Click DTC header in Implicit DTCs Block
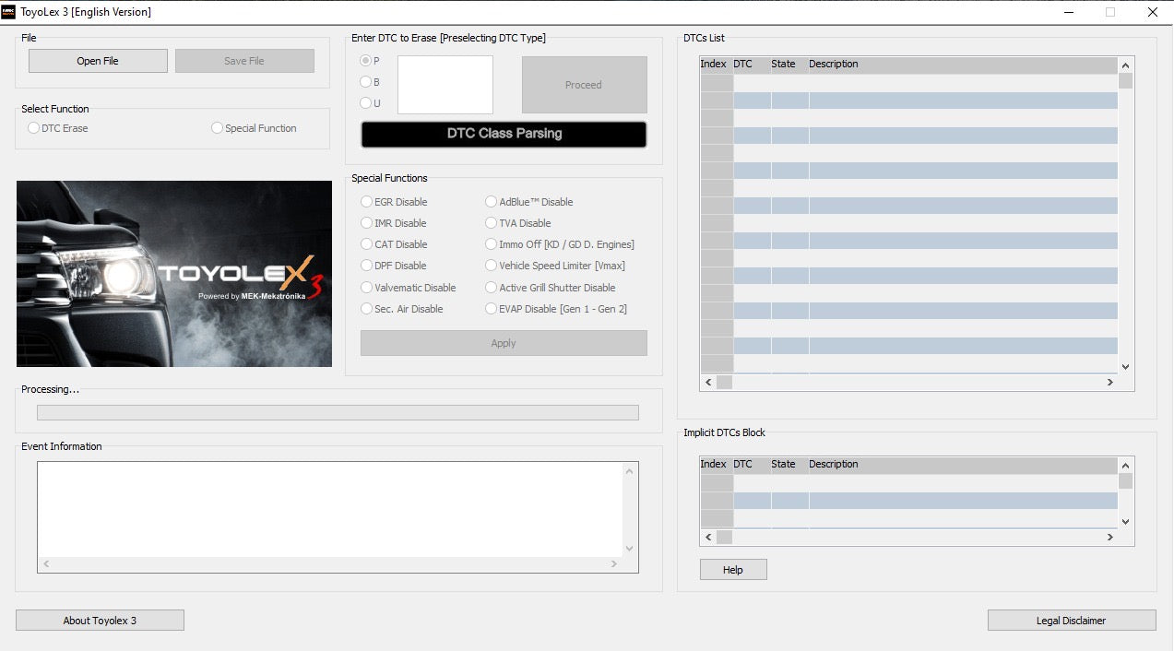The image size is (1174, 651). [x=752, y=465]
